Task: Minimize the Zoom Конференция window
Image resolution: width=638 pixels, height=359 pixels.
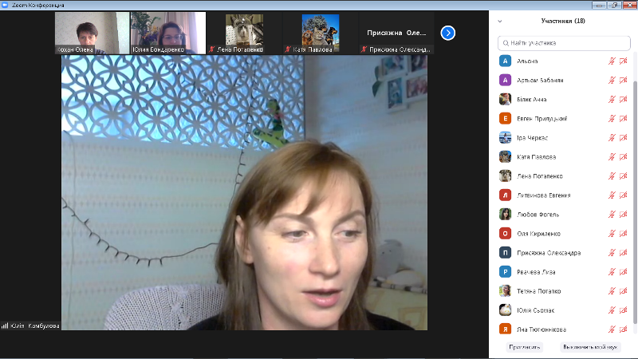Action: 599,5
